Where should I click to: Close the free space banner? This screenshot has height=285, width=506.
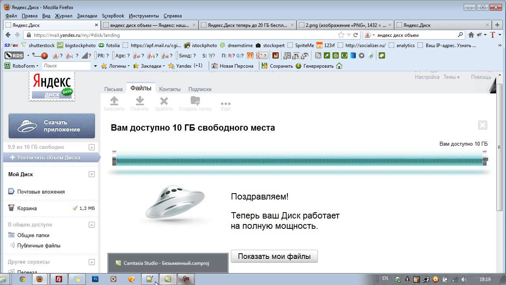(x=482, y=125)
